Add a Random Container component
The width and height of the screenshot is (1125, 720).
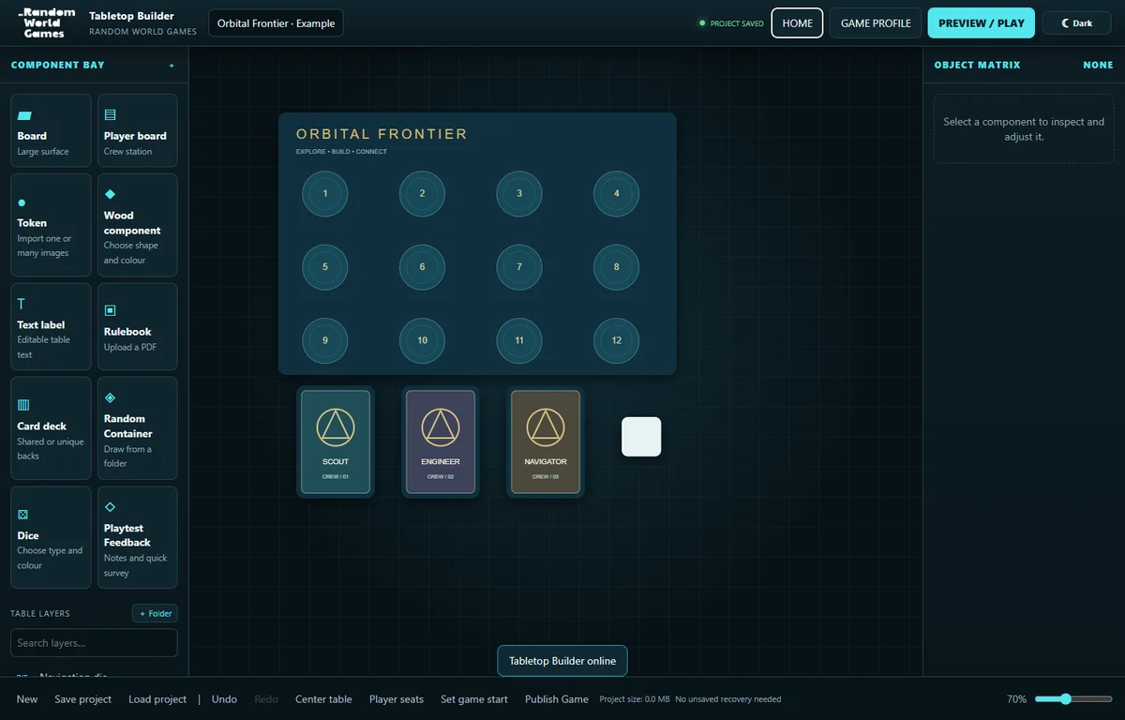coord(137,428)
